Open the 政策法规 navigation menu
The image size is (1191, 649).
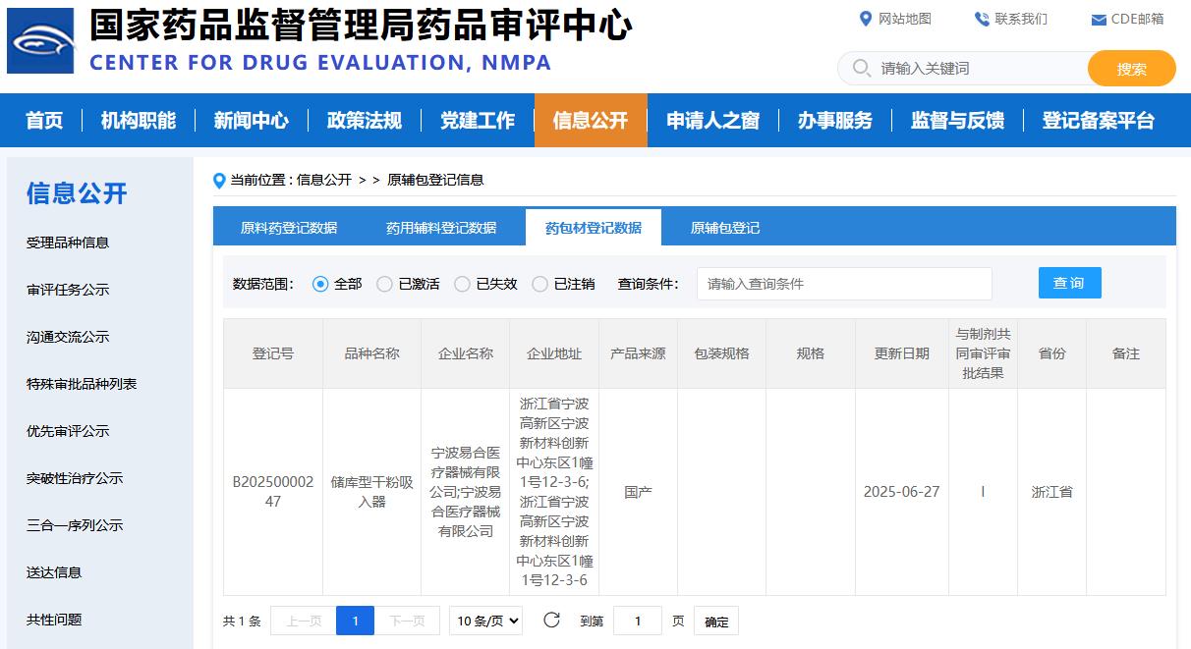[x=365, y=120]
